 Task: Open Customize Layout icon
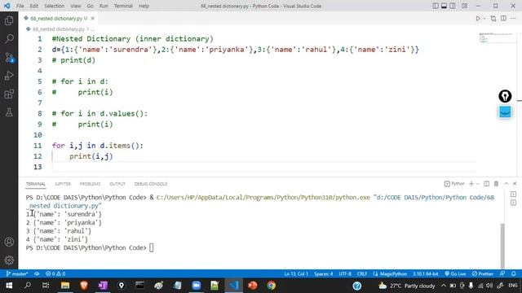click(464, 6)
